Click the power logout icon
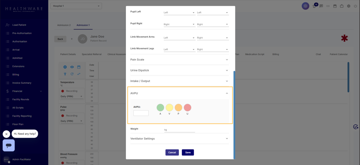The height and width of the screenshot is (165, 360). [355, 6]
